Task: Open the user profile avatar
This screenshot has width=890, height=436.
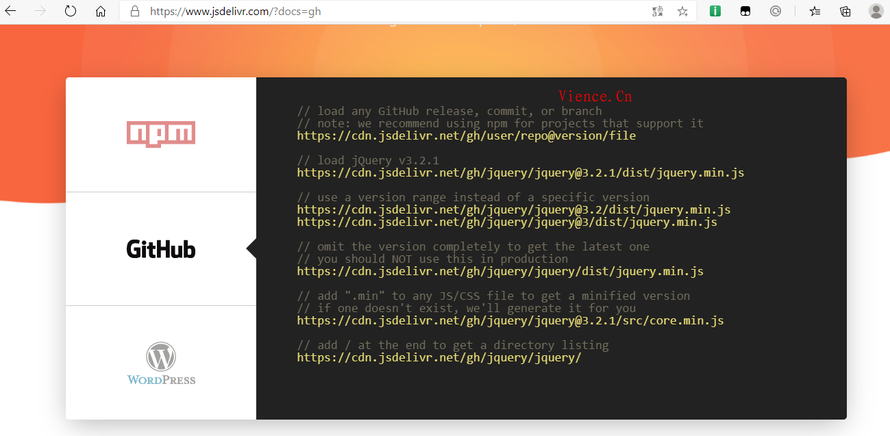Action: tap(876, 11)
